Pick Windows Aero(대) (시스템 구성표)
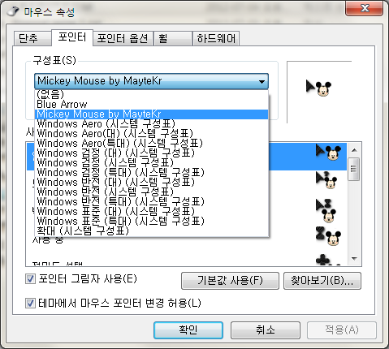 pos(152,133)
